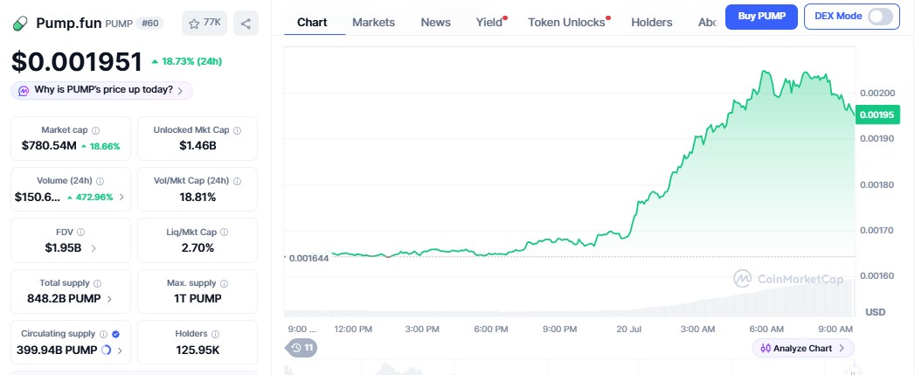915x375 pixels.
Task: Click the USD currency label
Action: (x=876, y=312)
